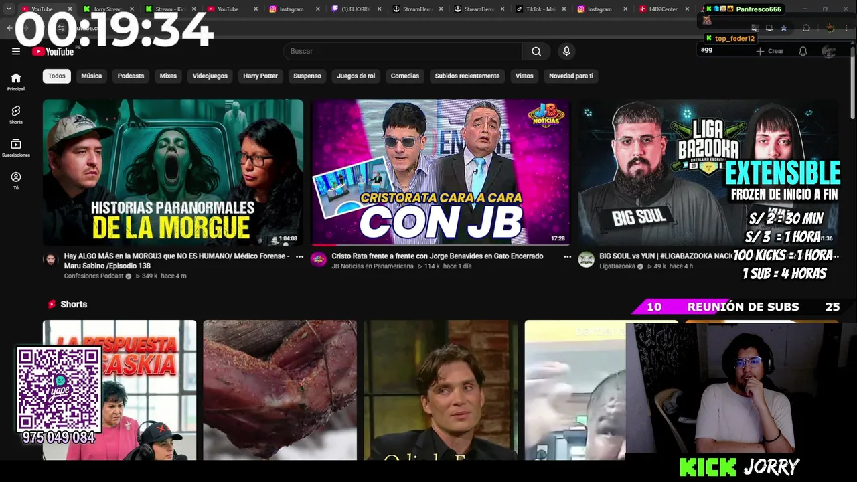Open the Chrome three-dot menu
This screenshot has height=482, width=857.
[847, 28]
